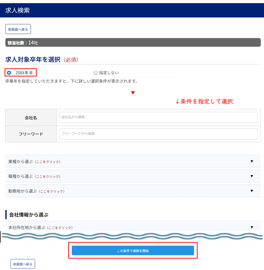Click the bottom 前画面へ戻る button
This screenshot has height=270, width=264.
click(x=23, y=264)
